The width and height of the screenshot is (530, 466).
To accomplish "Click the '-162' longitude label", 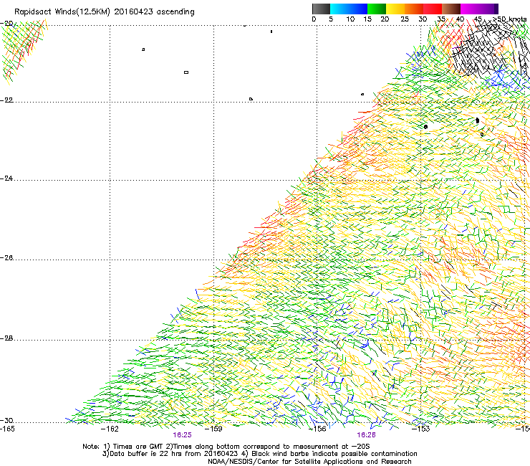I will pos(110,429).
